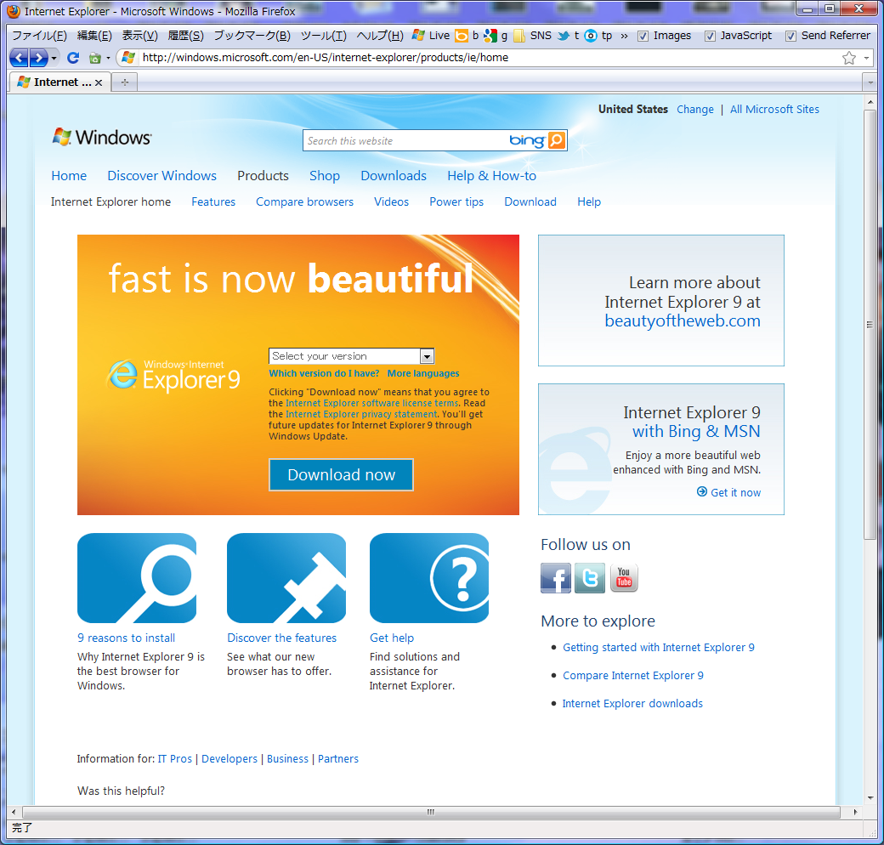
Task: Toggle the Images checkbox
Action: pos(643,36)
